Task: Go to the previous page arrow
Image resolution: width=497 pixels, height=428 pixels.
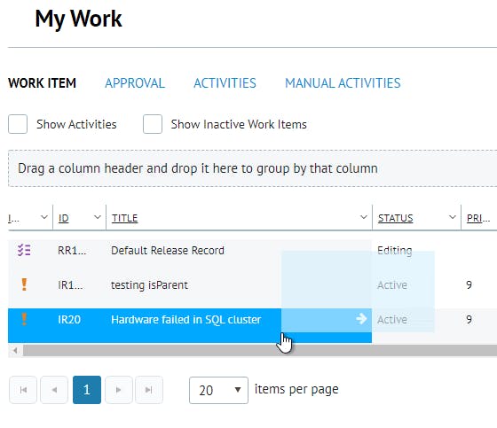Action: click(54, 390)
